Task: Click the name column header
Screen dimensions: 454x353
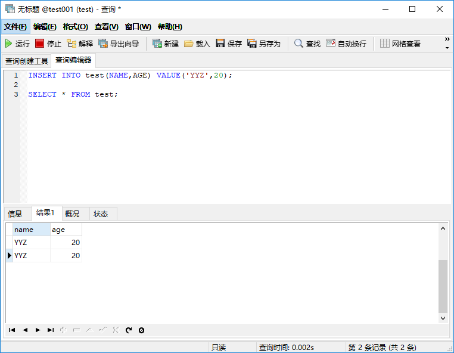Action: point(31,230)
